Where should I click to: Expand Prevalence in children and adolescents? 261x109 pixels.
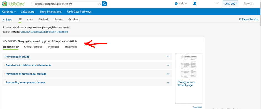tap(87, 65)
